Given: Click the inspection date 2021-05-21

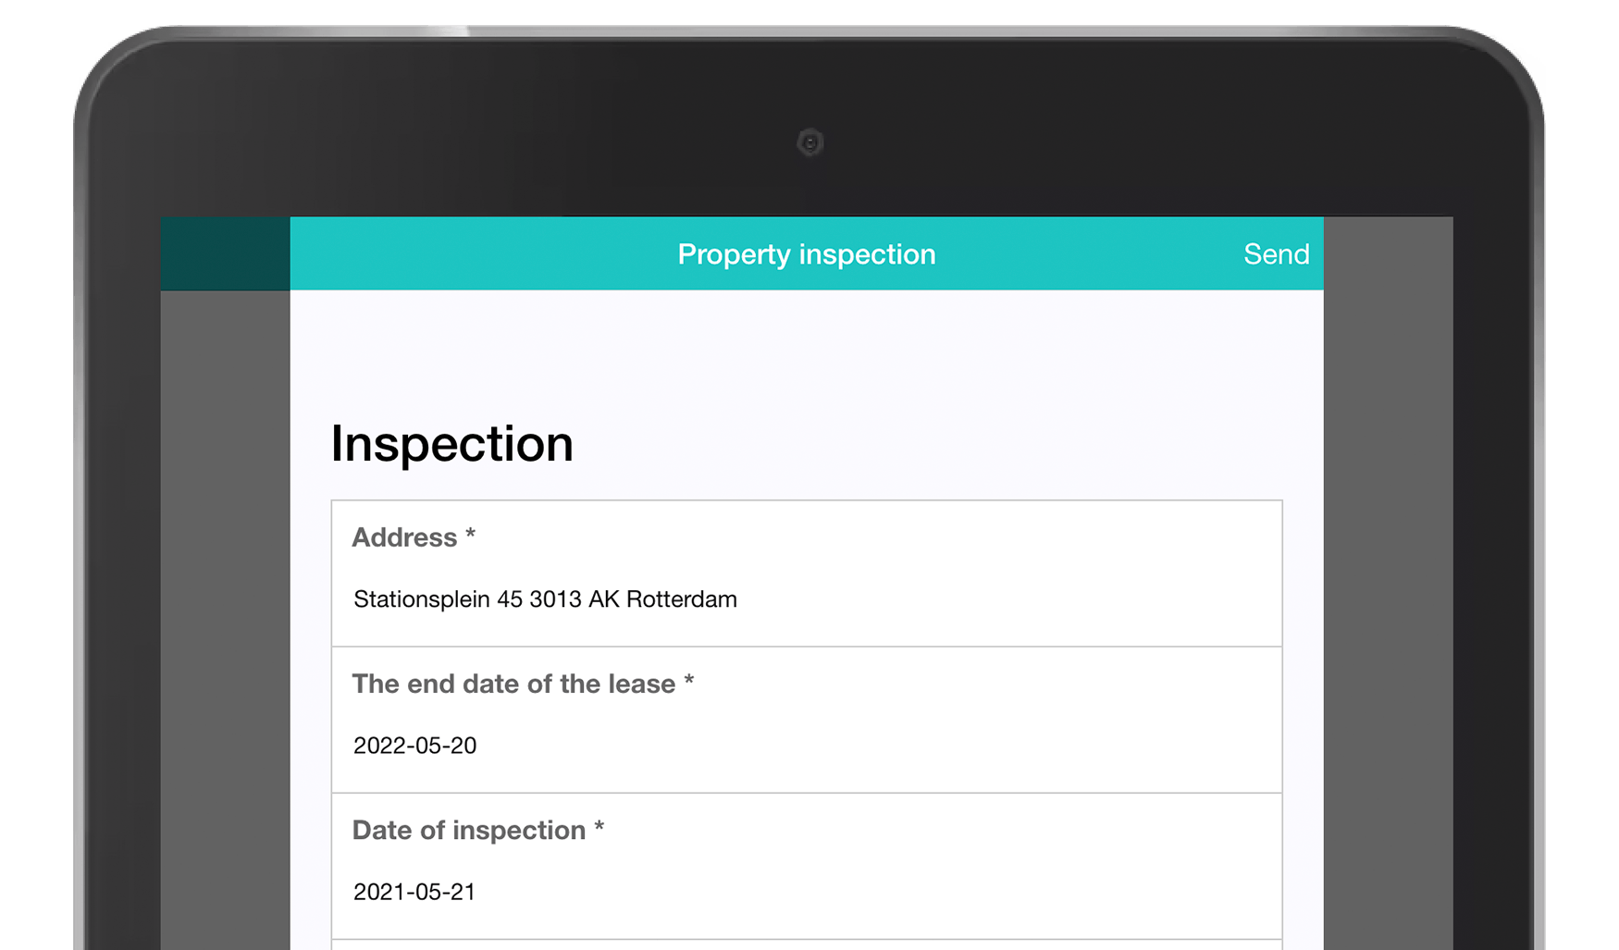Looking at the screenshot, I should coord(414,891).
